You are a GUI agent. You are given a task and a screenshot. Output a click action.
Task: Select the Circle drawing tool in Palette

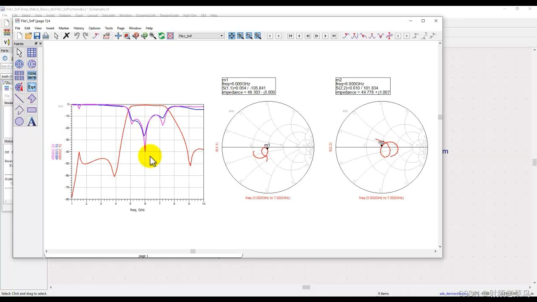(19, 122)
